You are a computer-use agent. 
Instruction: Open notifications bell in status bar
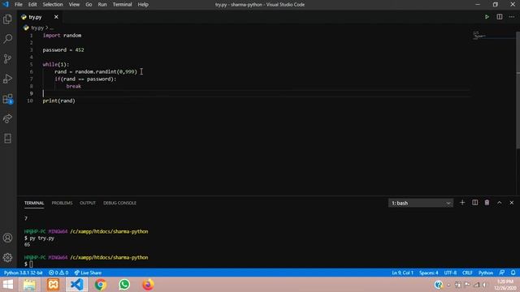pos(513,273)
